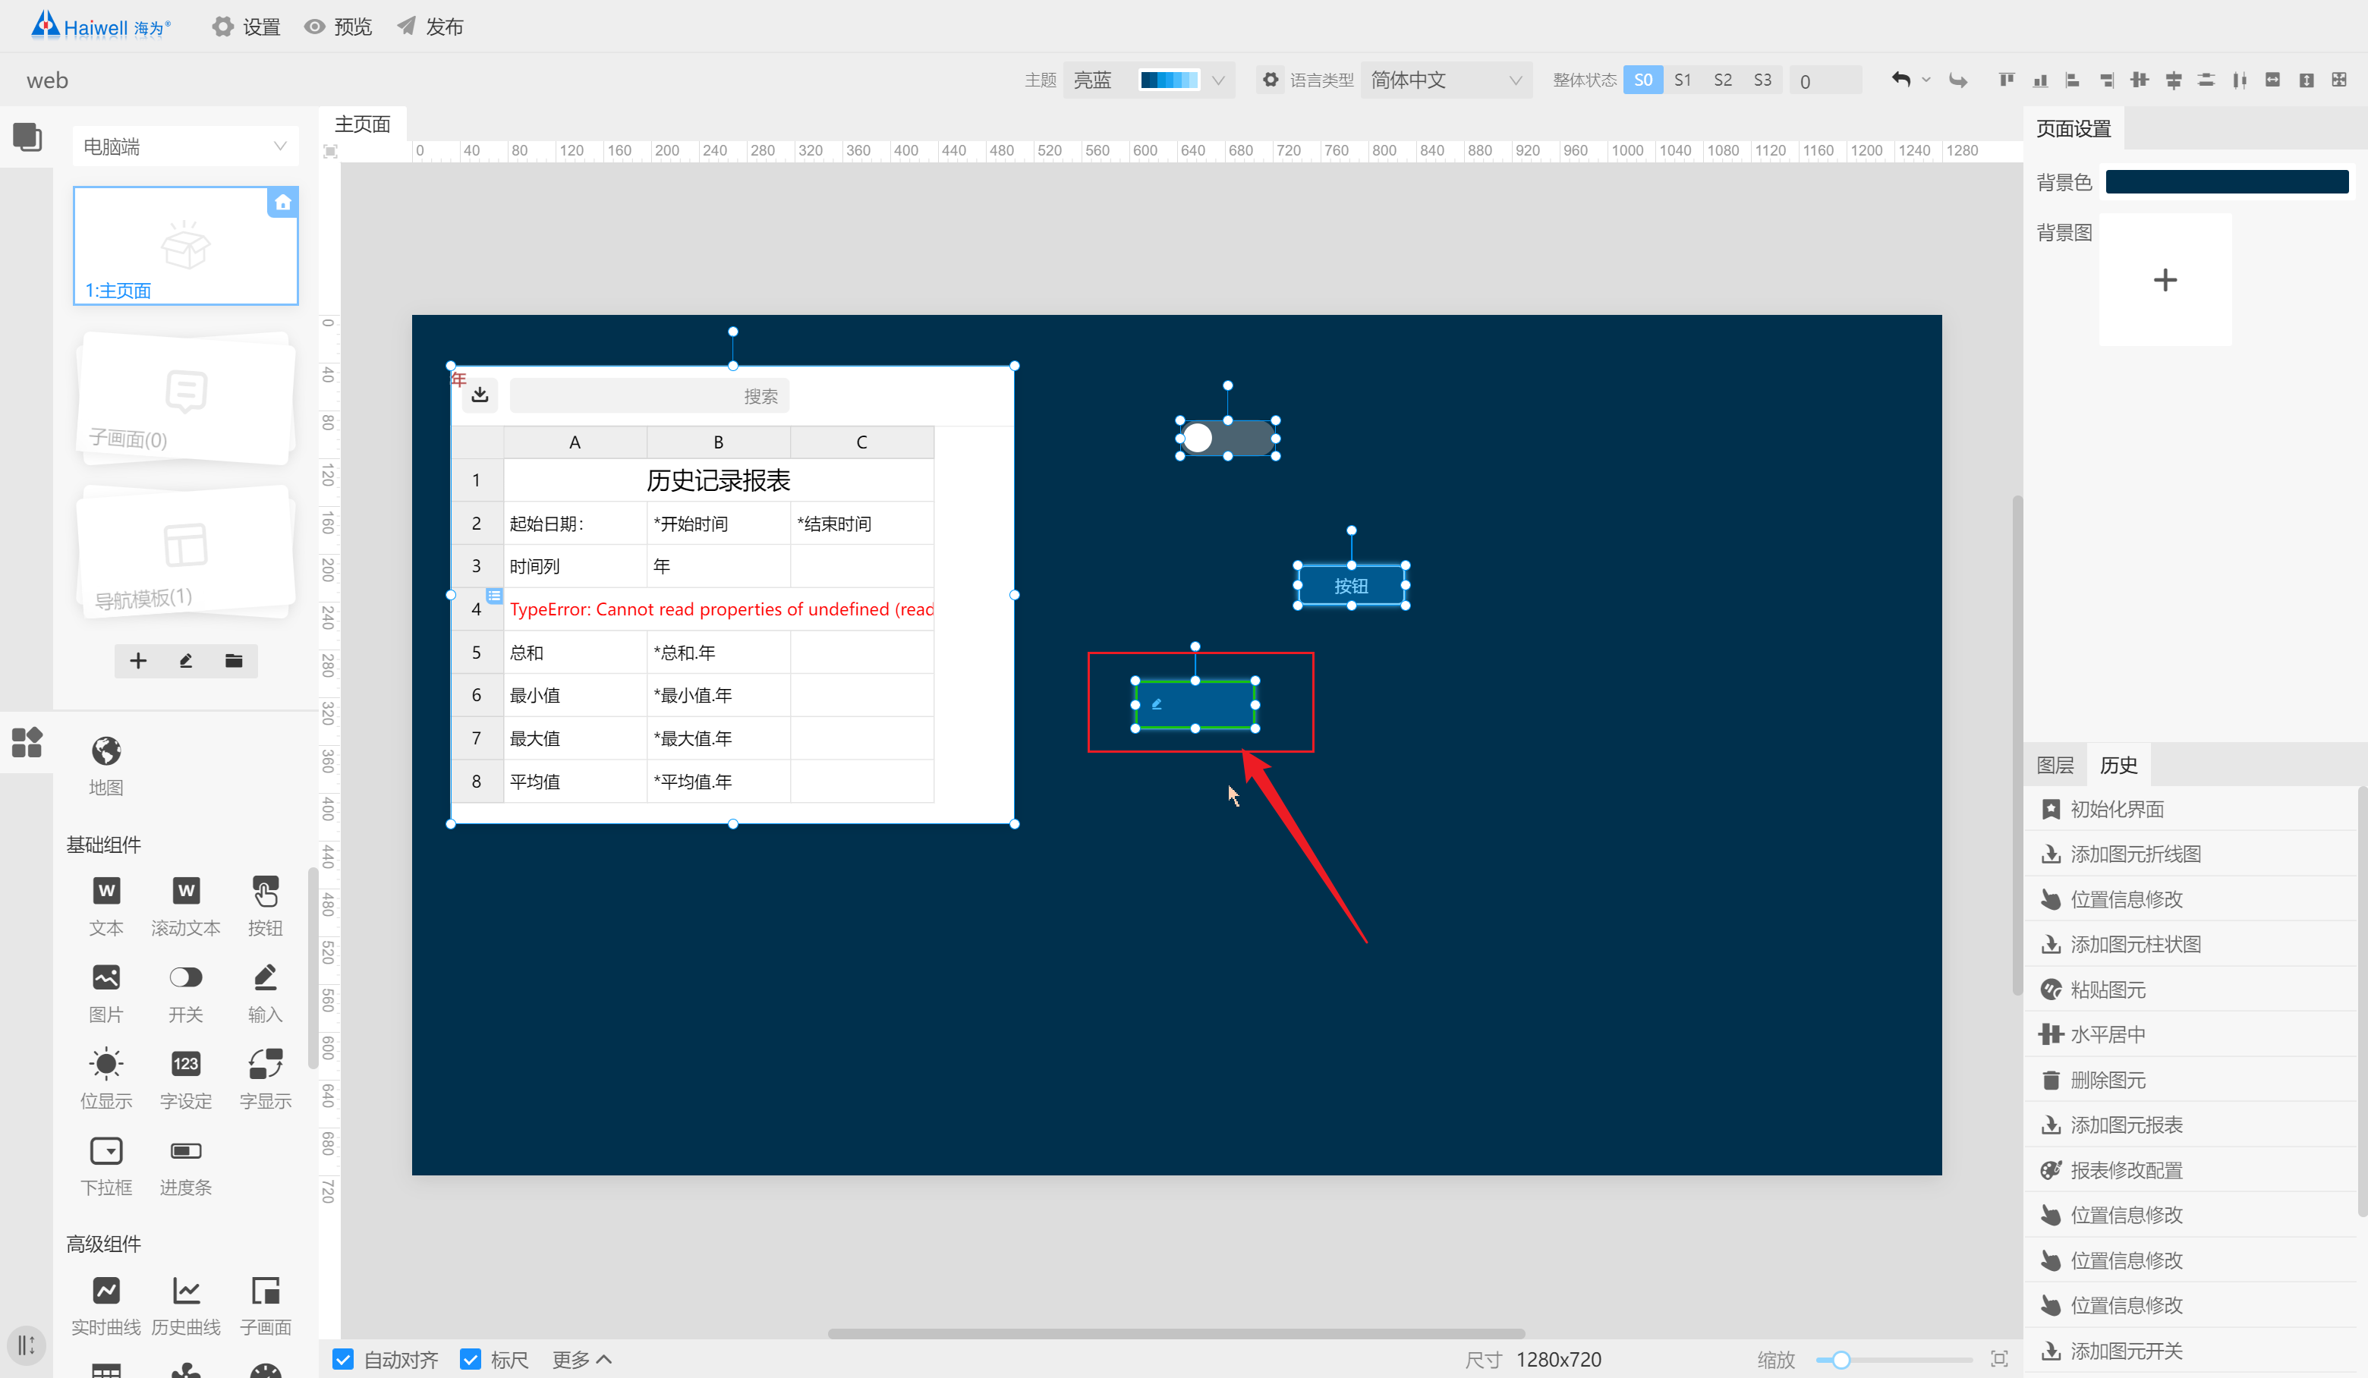This screenshot has width=2368, height=1378.
Task: Open the 设置 settings menu
Action: 246,27
